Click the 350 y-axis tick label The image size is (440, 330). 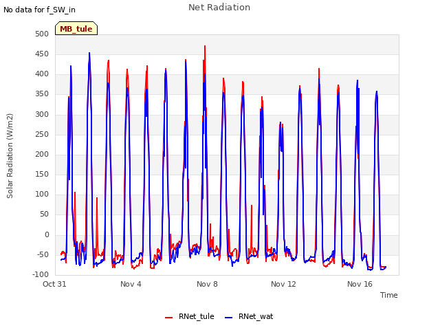pyautogui.click(x=42, y=94)
